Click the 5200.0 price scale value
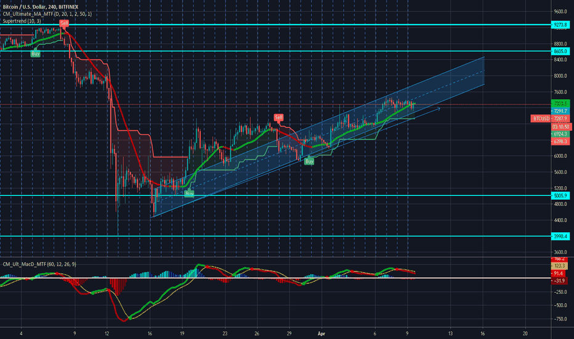This screenshot has width=574, height=339. [x=560, y=188]
